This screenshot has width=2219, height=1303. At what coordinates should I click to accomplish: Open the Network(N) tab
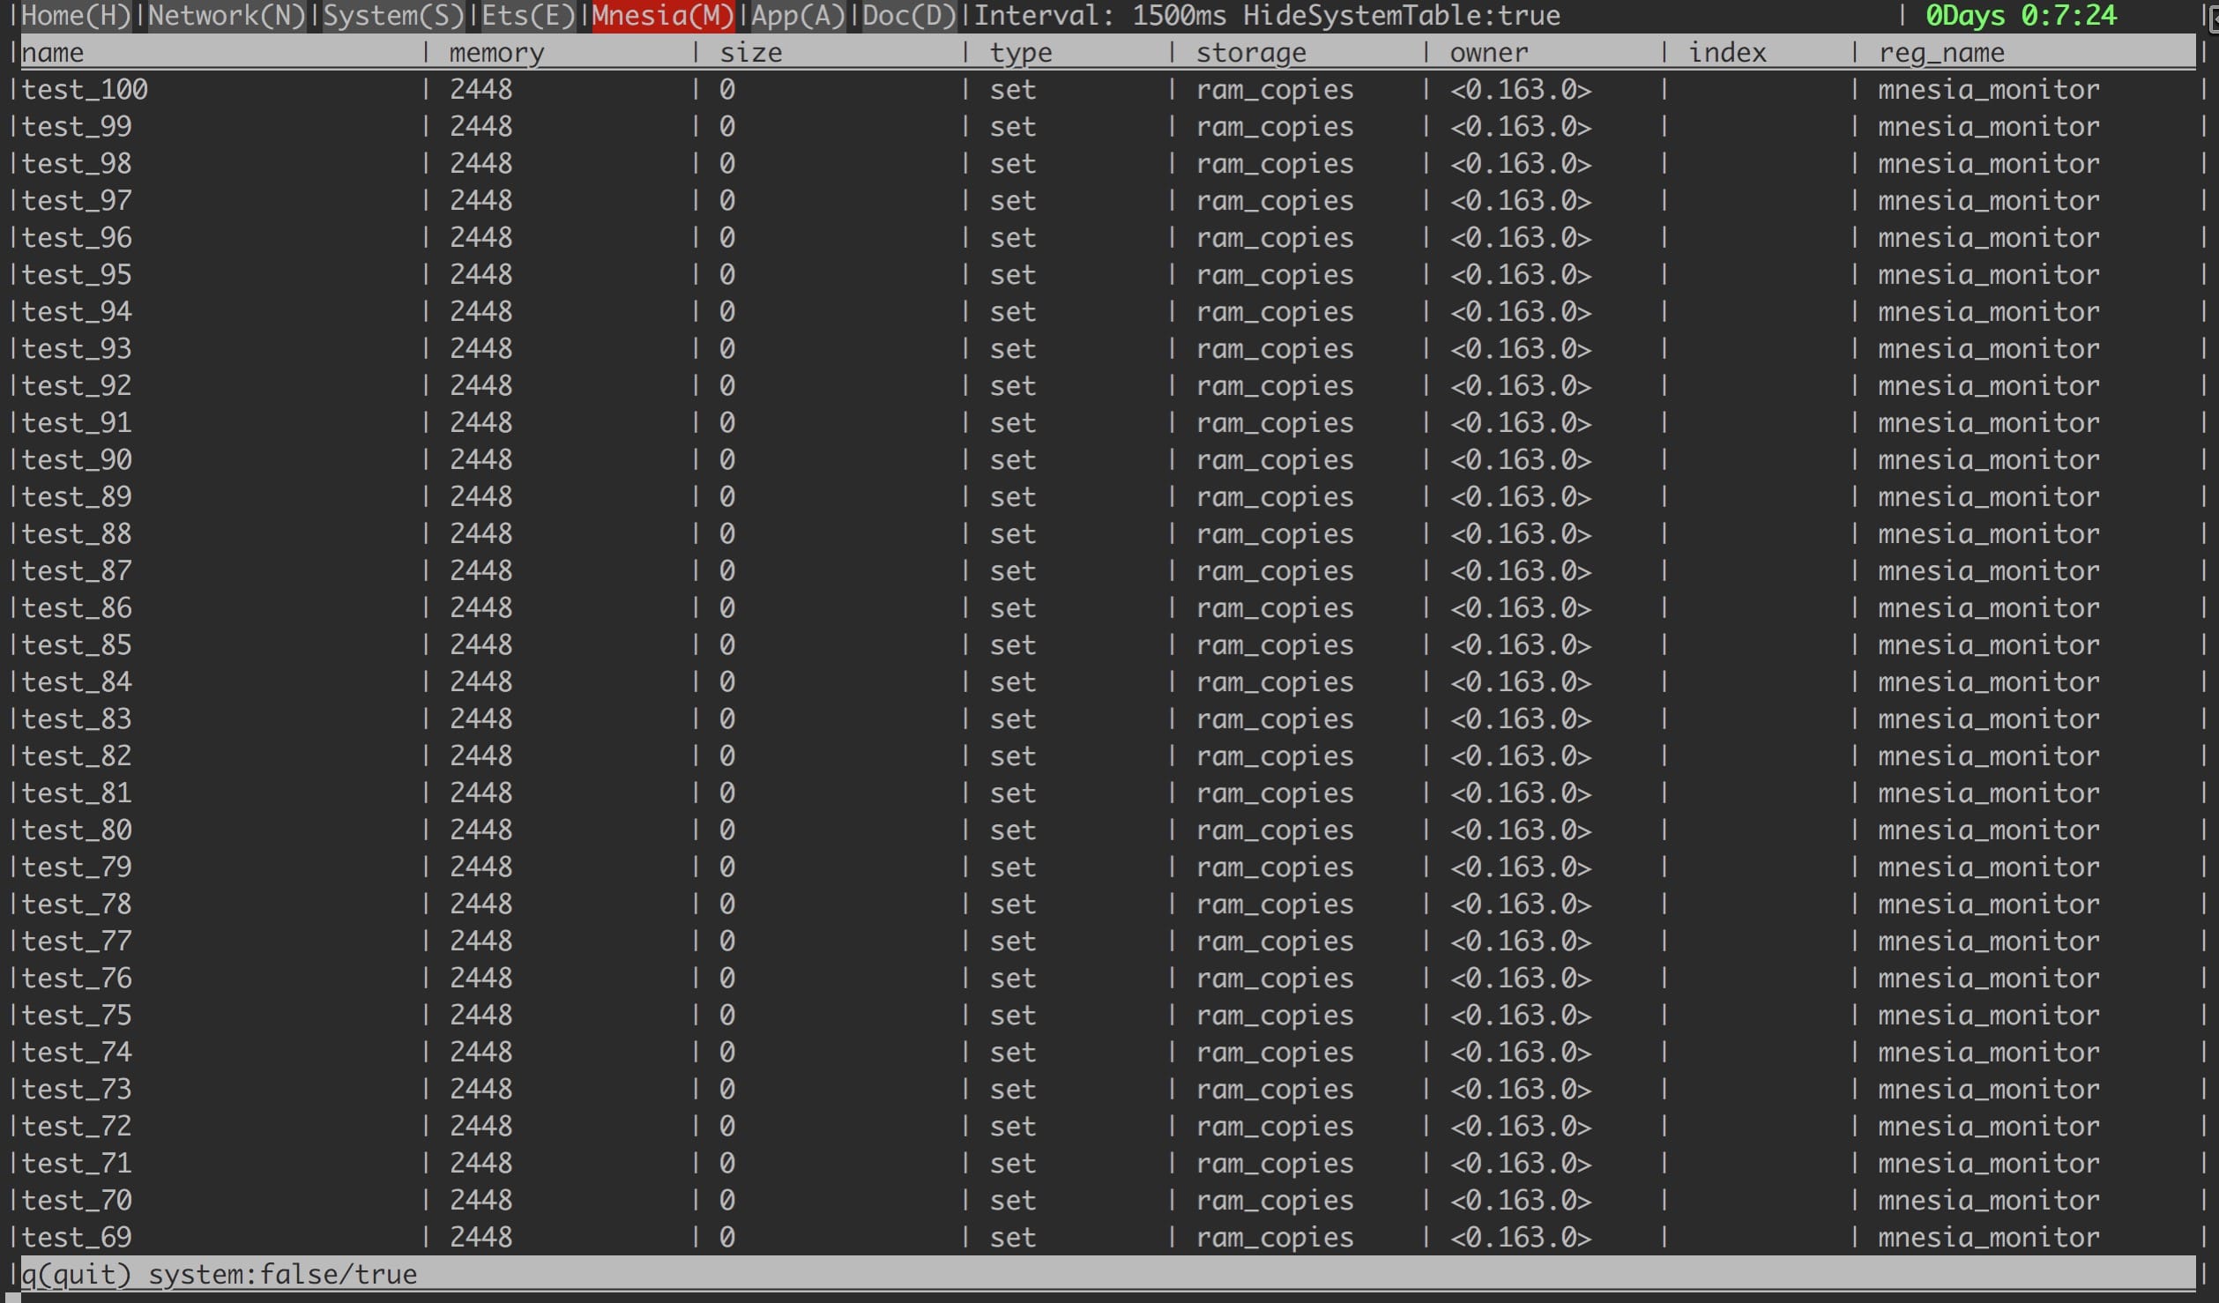pyautogui.click(x=226, y=16)
